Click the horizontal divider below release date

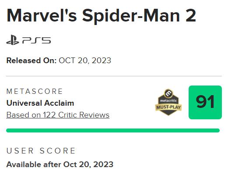114,76
